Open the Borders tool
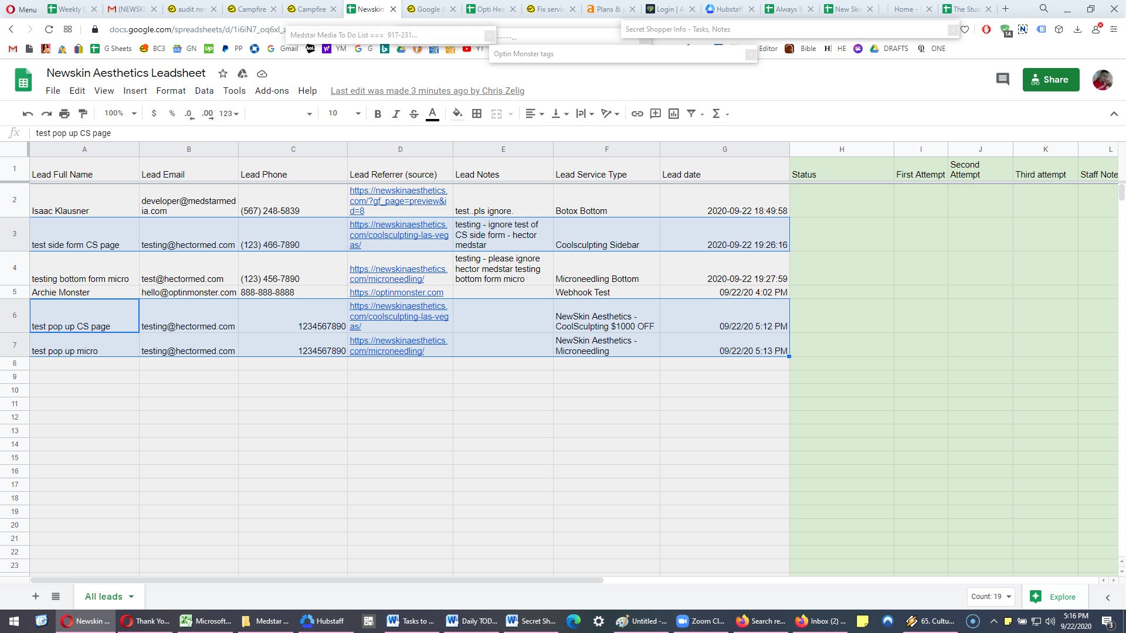The height and width of the screenshot is (633, 1126). [477, 114]
